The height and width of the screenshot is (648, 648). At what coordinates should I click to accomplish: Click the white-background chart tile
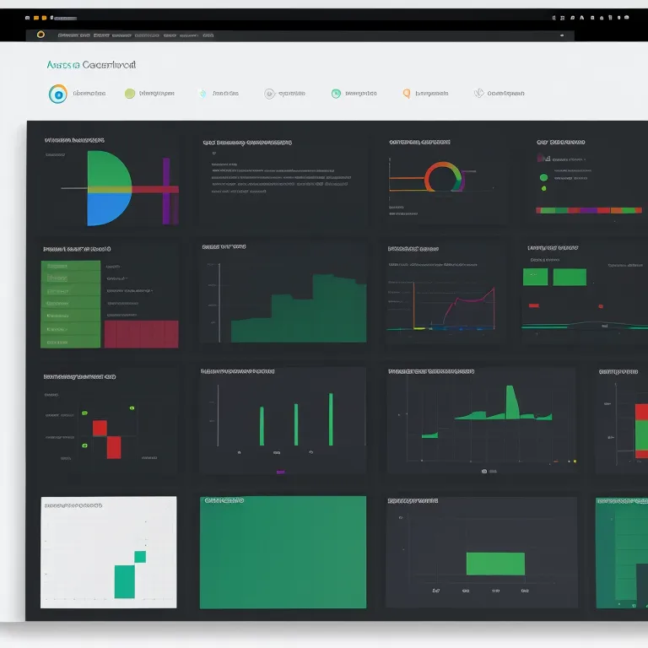pyautogui.click(x=109, y=552)
